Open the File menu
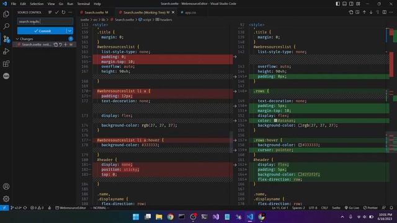397x223 pixels. [x=14, y=4]
